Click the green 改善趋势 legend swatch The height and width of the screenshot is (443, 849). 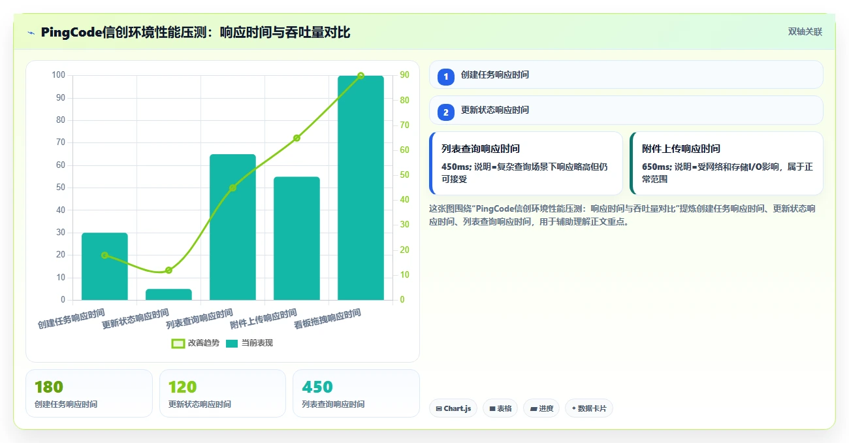pos(178,344)
